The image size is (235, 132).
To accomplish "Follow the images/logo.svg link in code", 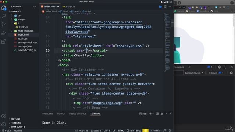I will 106,103.
